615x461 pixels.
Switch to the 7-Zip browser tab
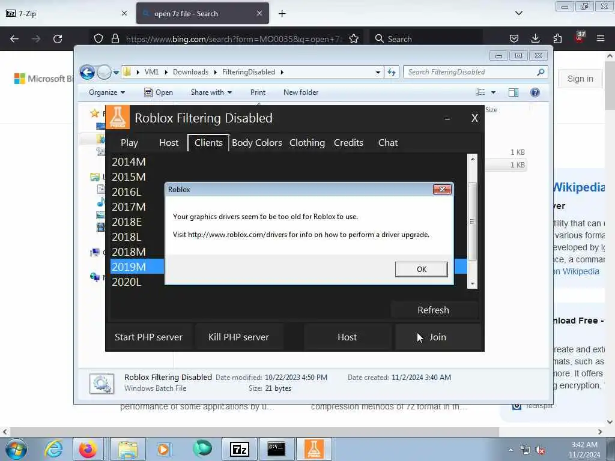coord(67,13)
